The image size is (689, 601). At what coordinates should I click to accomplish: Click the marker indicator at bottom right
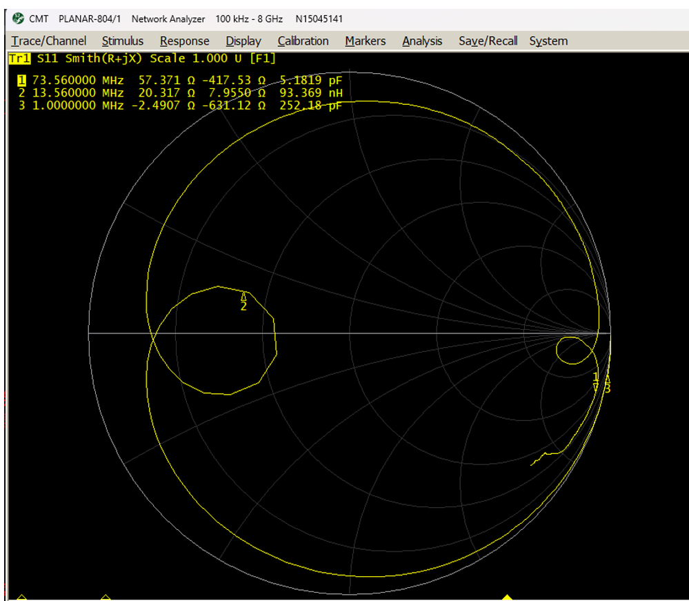(x=508, y=597)
